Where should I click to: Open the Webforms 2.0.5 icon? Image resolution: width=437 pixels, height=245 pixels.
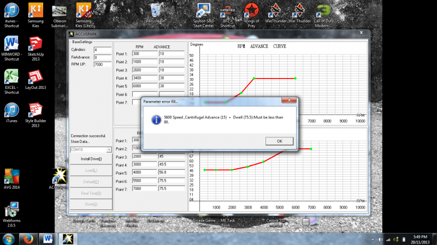11,214
